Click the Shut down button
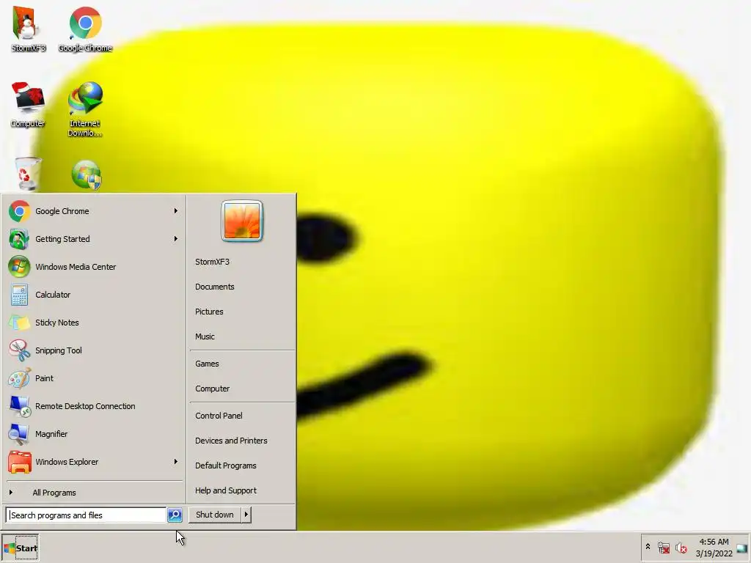 click(x=215, y=515)
